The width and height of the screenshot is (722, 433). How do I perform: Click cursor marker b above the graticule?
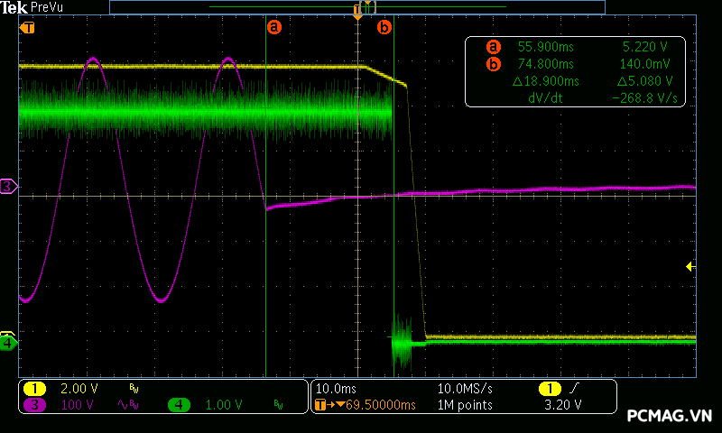[x=384, y=27]
